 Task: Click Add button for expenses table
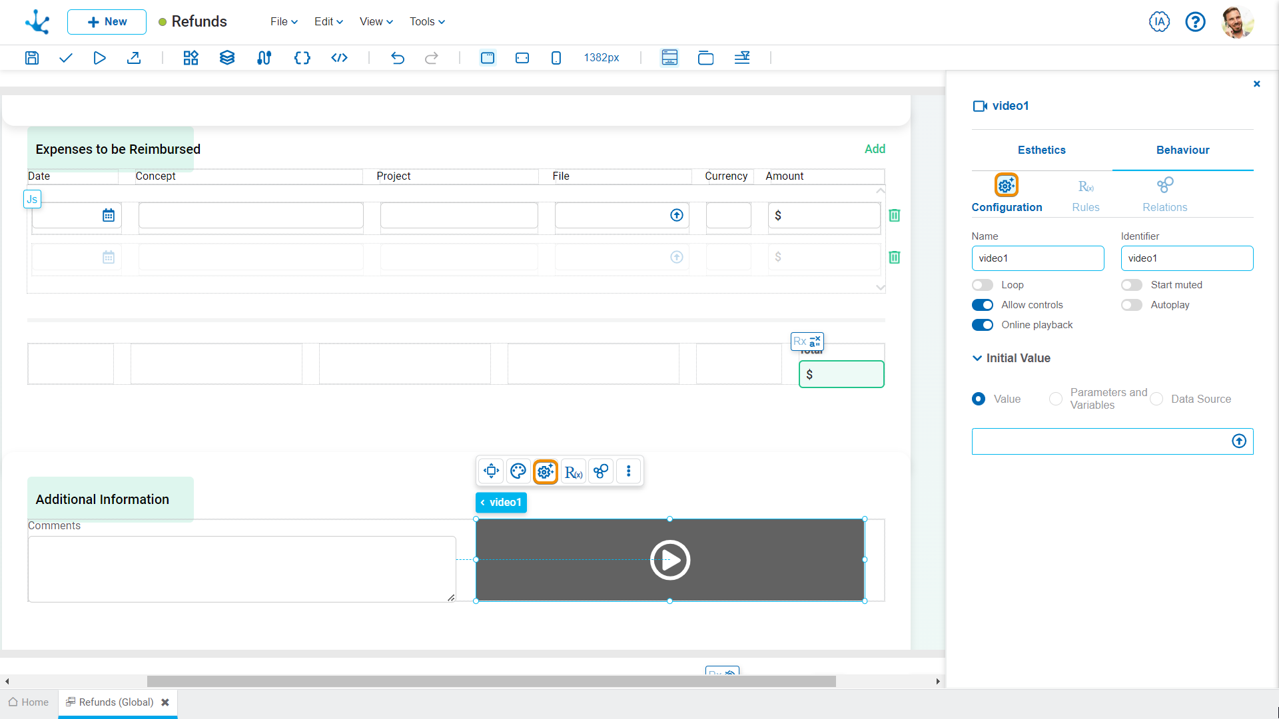875,149
